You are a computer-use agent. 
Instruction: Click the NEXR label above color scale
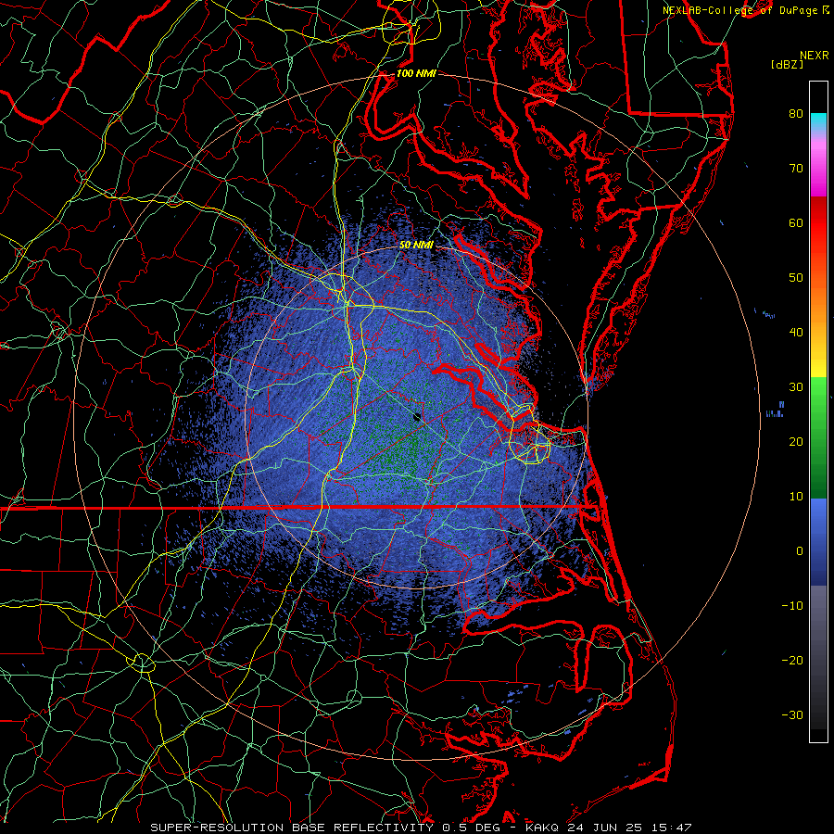[815, 56]
